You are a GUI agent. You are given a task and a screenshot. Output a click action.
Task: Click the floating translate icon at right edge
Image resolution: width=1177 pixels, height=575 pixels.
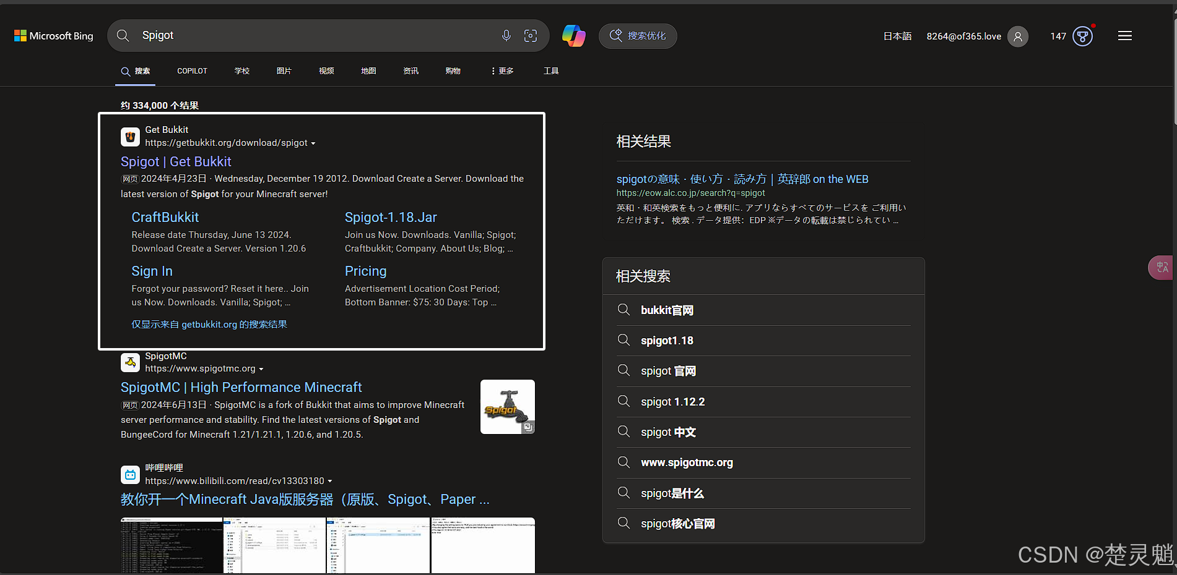click(x=1162, y=268)
